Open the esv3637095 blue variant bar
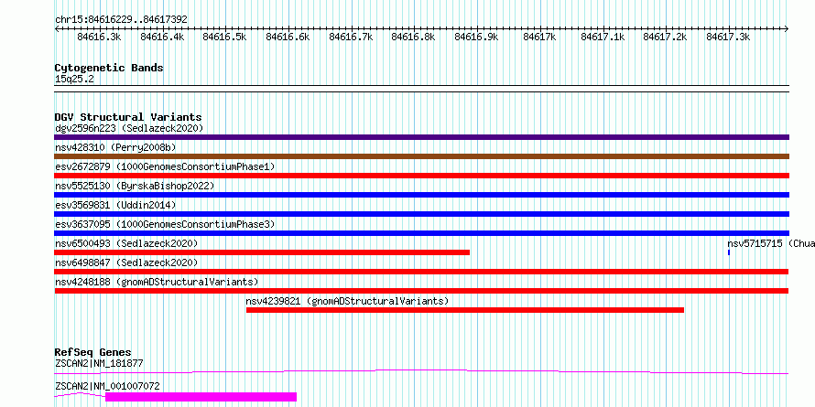The width and height of the screenshot is (815, 407). pyautogui.click(x=421, y=233)
